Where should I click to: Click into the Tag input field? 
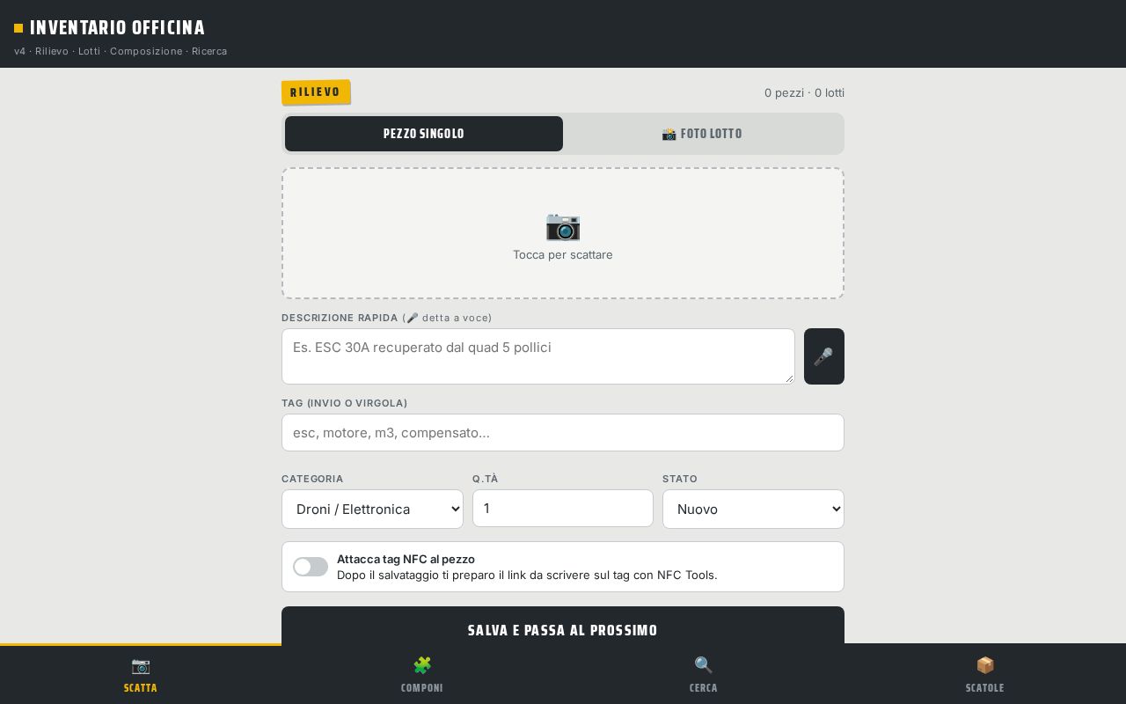click(x=563, y=432)
